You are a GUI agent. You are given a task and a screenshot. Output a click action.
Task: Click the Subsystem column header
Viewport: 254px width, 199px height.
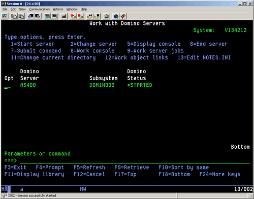(x=104, y=78)
